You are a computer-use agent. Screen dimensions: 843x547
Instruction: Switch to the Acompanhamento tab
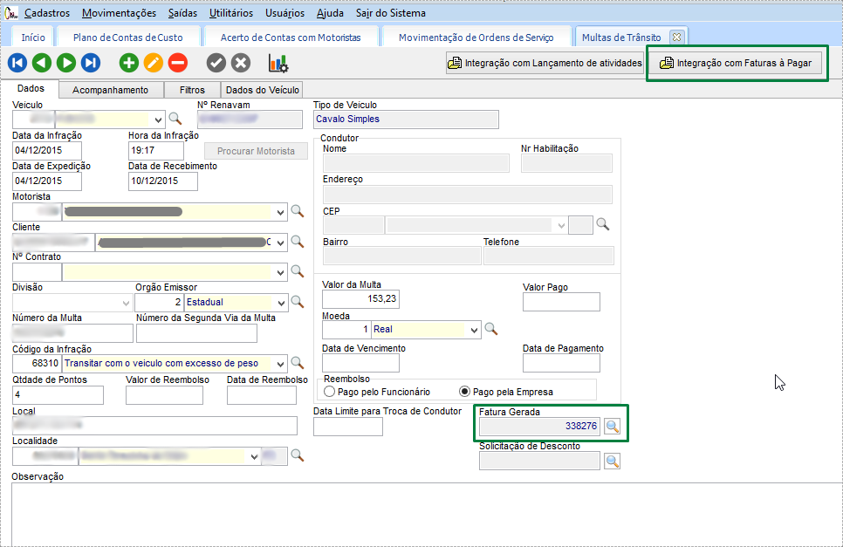pyautogui.click(x=110, y=90)
